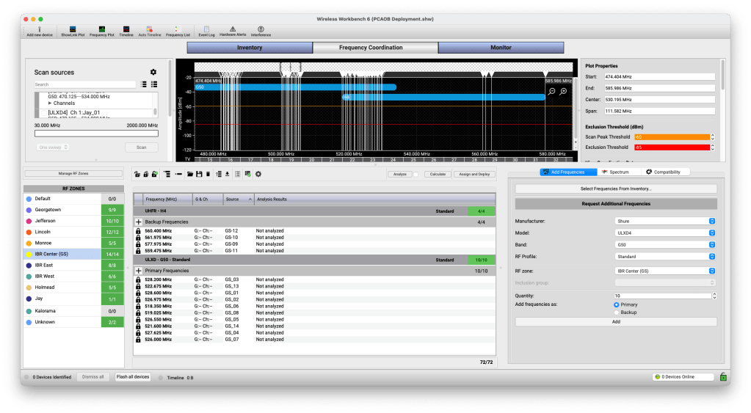This screenshot has height=413, width=751.
Task: Click the coordination settings gear icon
Action: [258, 174]
